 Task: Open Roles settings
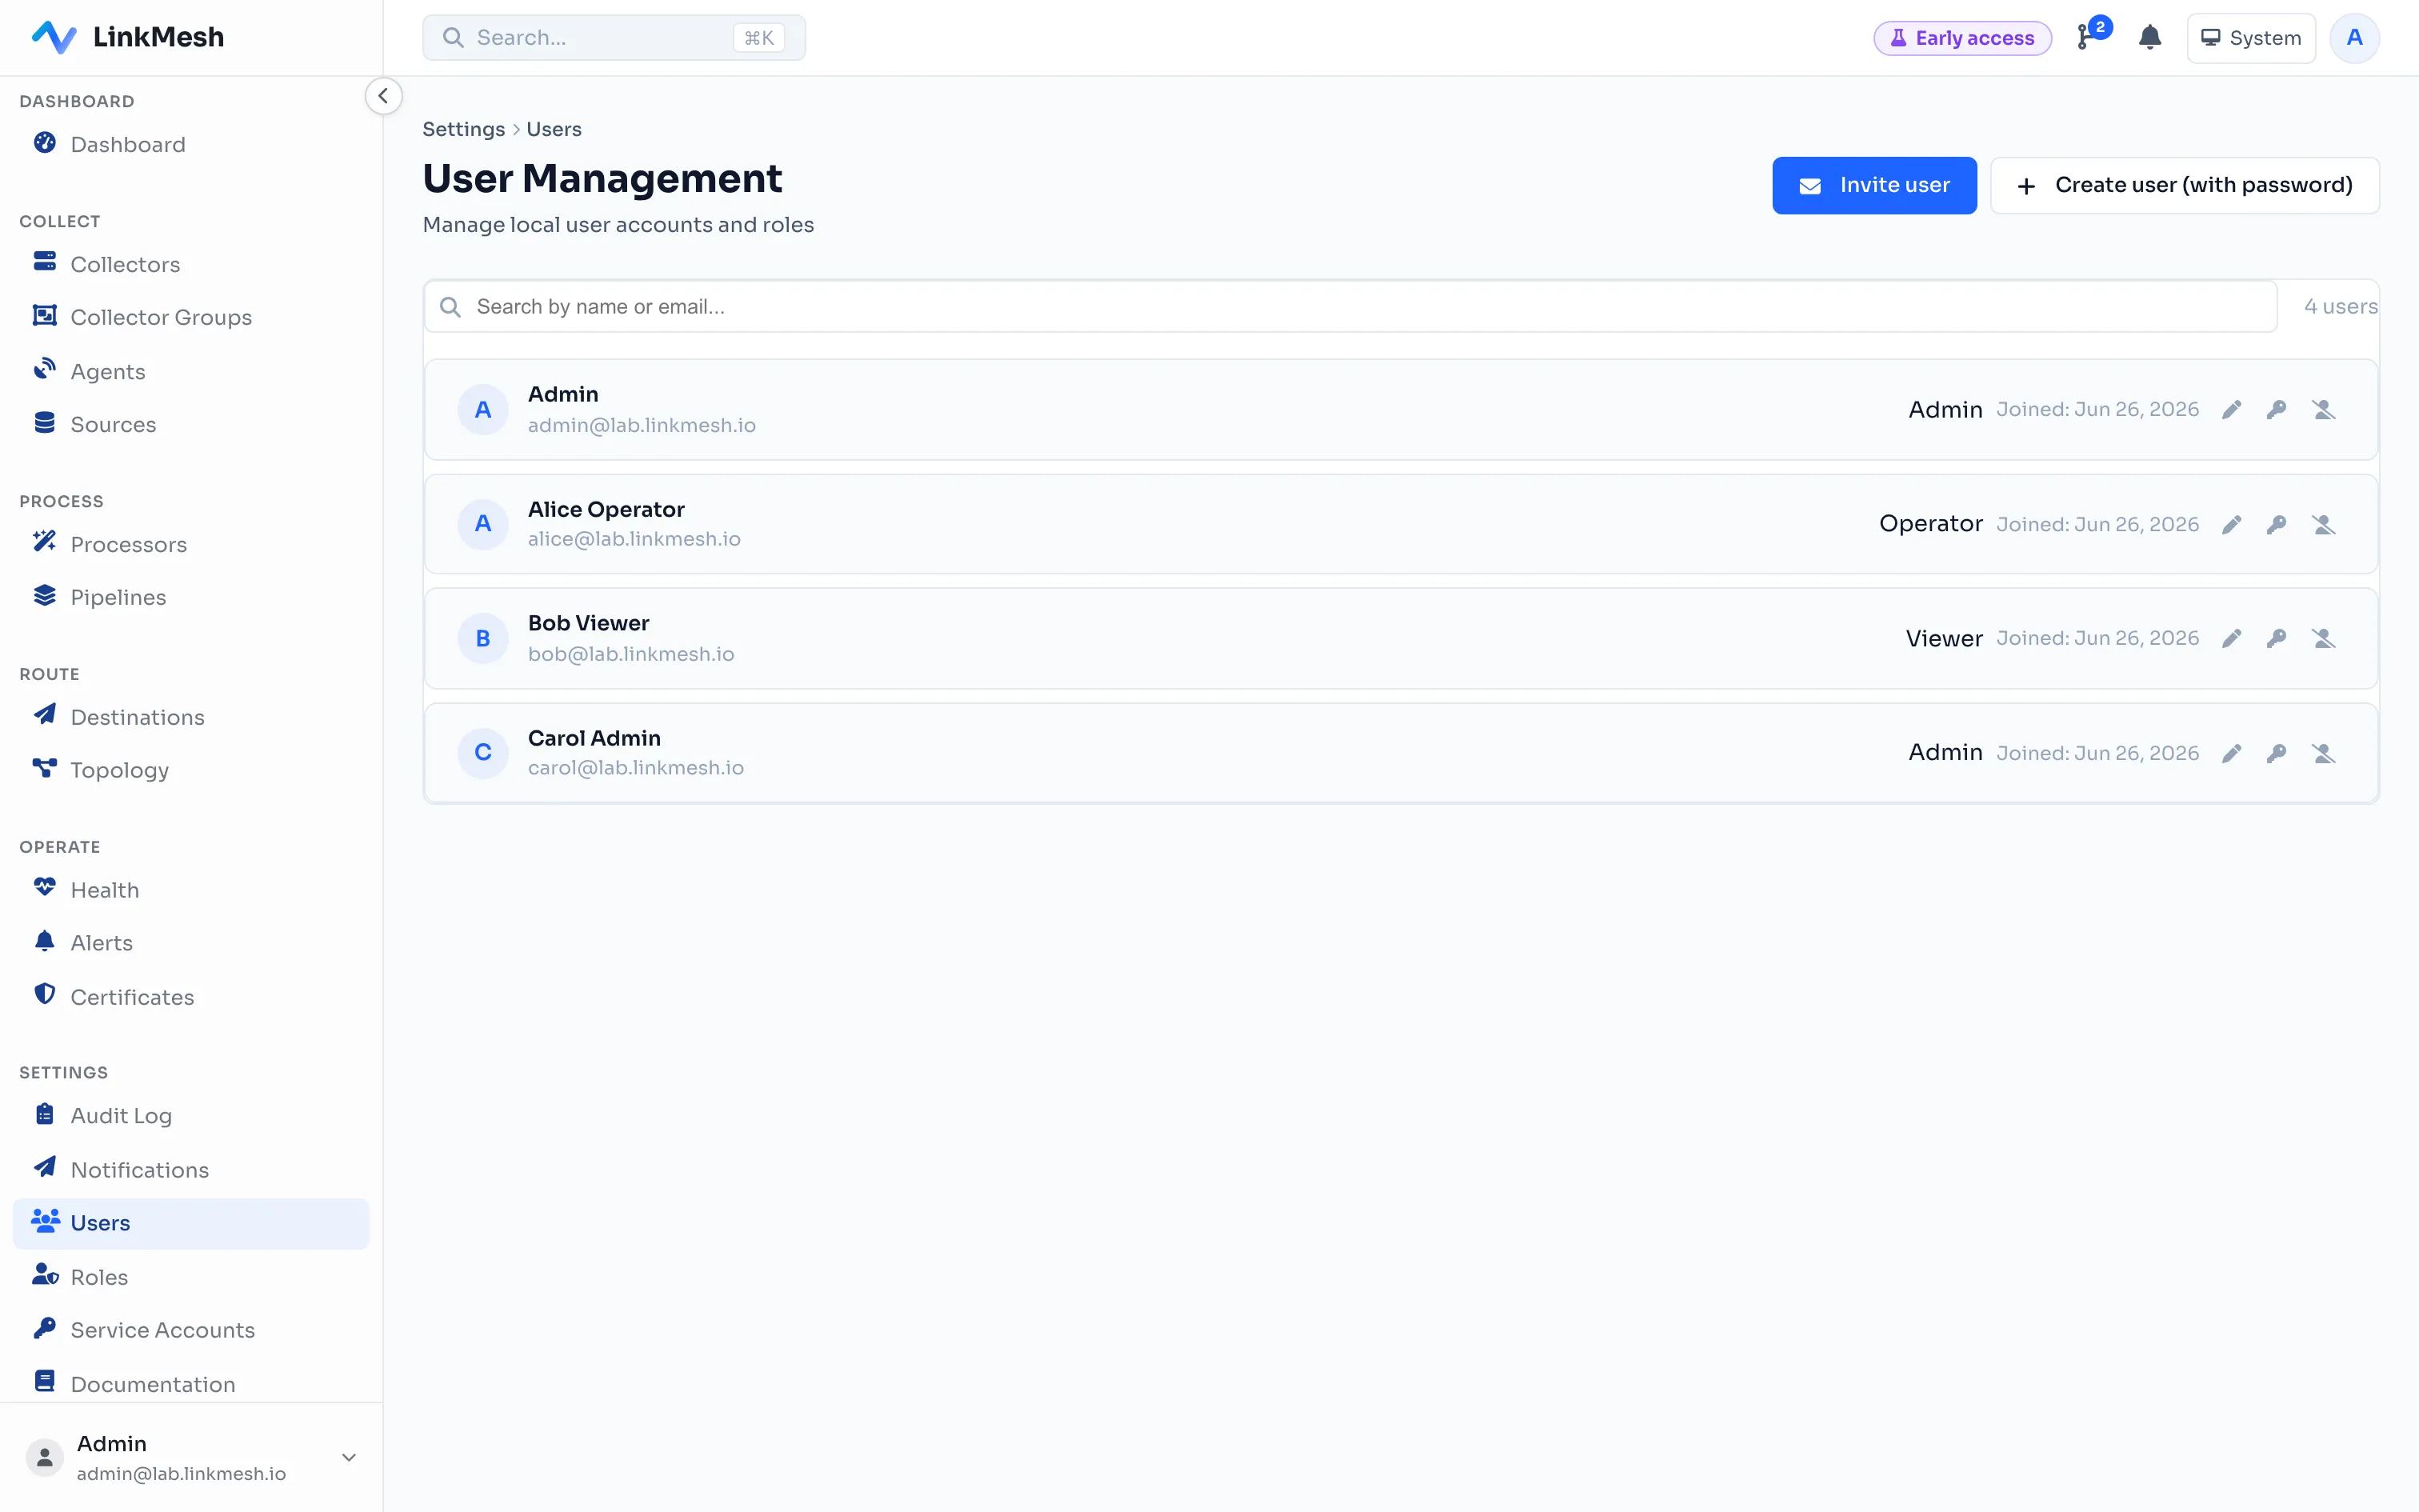coord(190,1277)
